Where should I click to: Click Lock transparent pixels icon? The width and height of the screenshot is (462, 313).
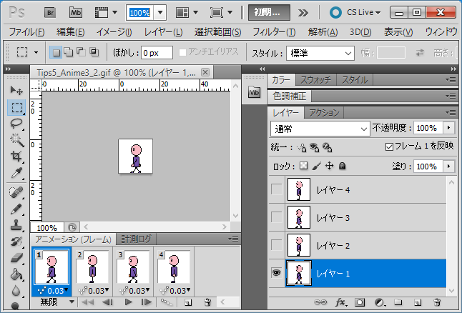point(303,166)
